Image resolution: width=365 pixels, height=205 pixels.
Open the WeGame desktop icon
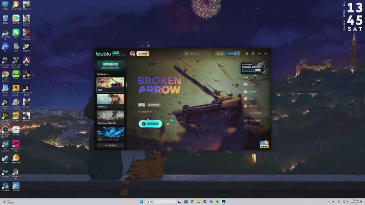[x=26, y=75]
